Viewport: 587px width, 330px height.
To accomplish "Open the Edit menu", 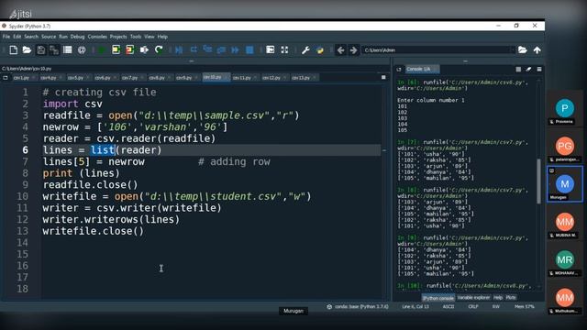I will click(17, 37).
